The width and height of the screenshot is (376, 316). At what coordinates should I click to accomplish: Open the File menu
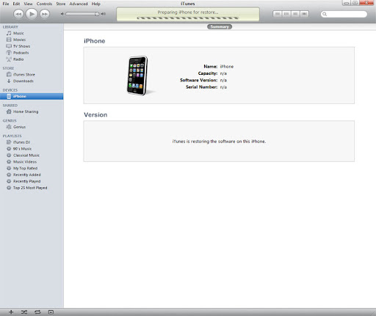6,4
